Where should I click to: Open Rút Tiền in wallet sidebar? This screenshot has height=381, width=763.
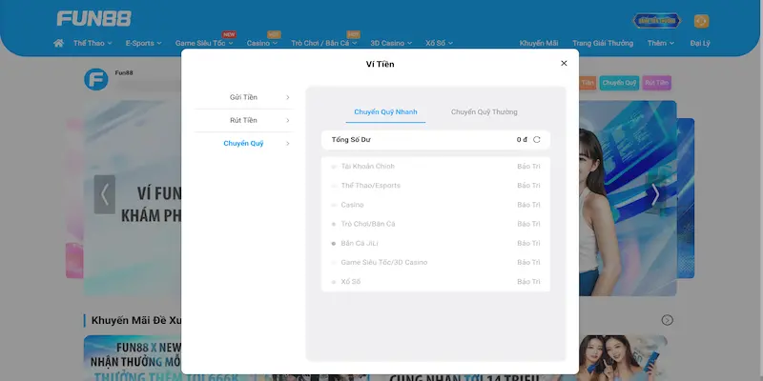(x=244, y=120)
